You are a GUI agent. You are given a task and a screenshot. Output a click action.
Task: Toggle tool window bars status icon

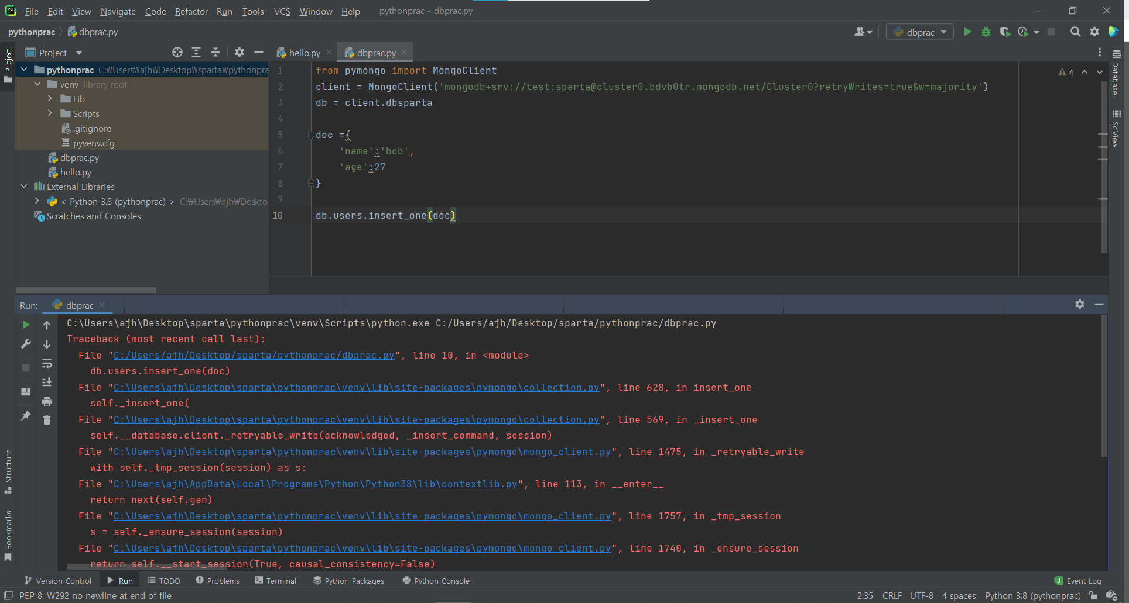tap(8, 595)
